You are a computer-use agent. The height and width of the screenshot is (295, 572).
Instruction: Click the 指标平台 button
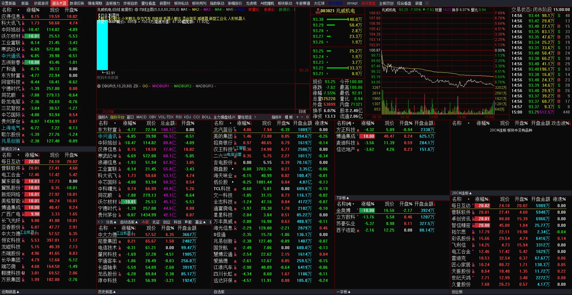pyautogui.click(x=117, y=117)
